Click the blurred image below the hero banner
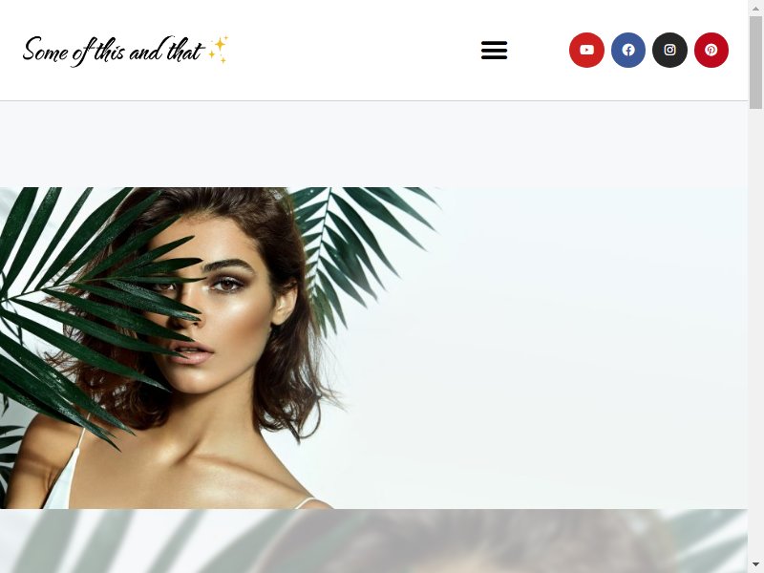The image size is (764, 573). click(373, 541)
